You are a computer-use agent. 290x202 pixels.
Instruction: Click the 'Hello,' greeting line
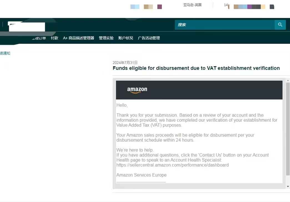[x=122, y=105]
